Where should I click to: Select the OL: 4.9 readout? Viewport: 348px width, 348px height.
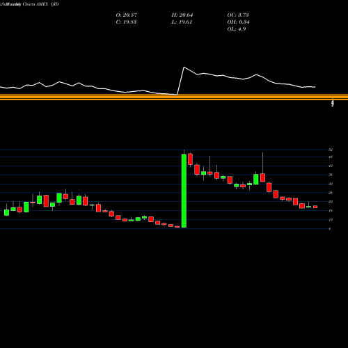click(237, 29)
